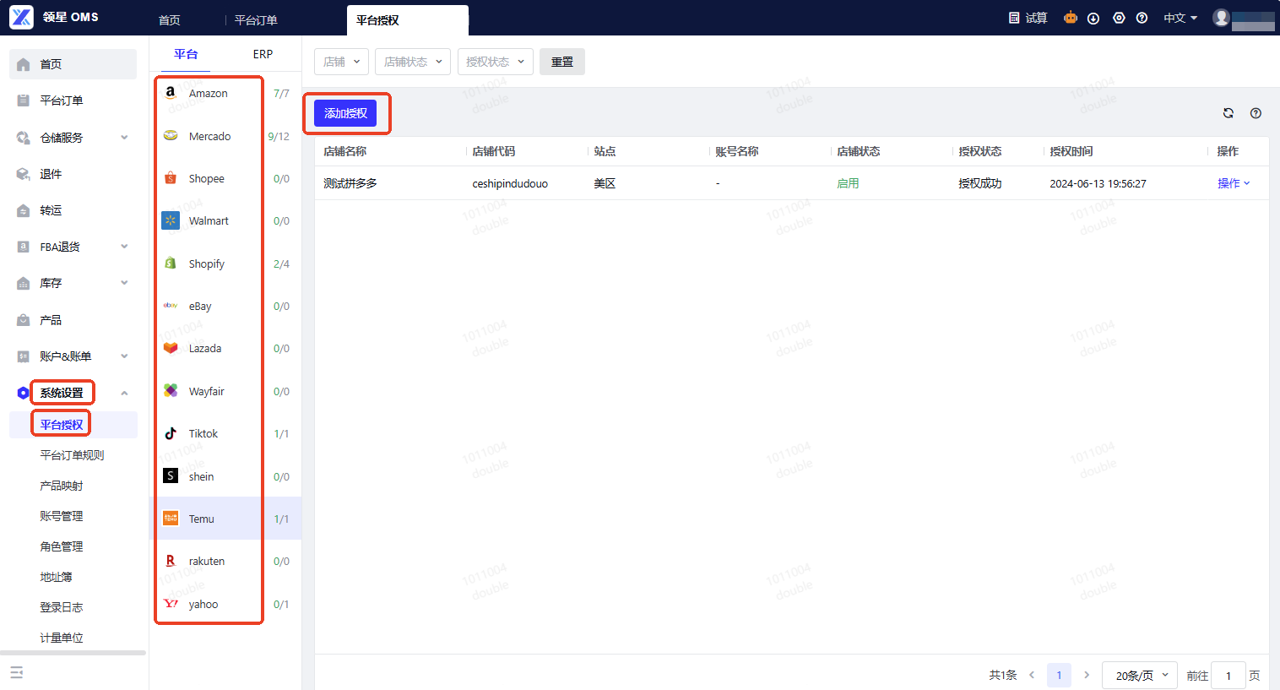The height and width of the screenshot is (690, 1280).
Task: Expand the FBA退货 sidebar menu
Action: (x=124, y=247)
